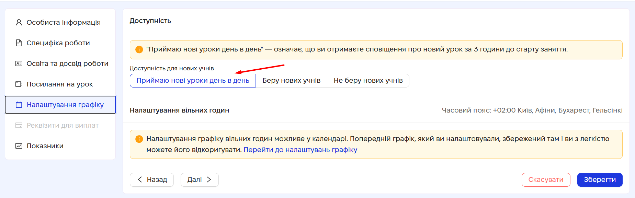Click the chart icon beside Показники
Image resolution: width=635 pixels, height=198 pixels.
click(19, 146)
